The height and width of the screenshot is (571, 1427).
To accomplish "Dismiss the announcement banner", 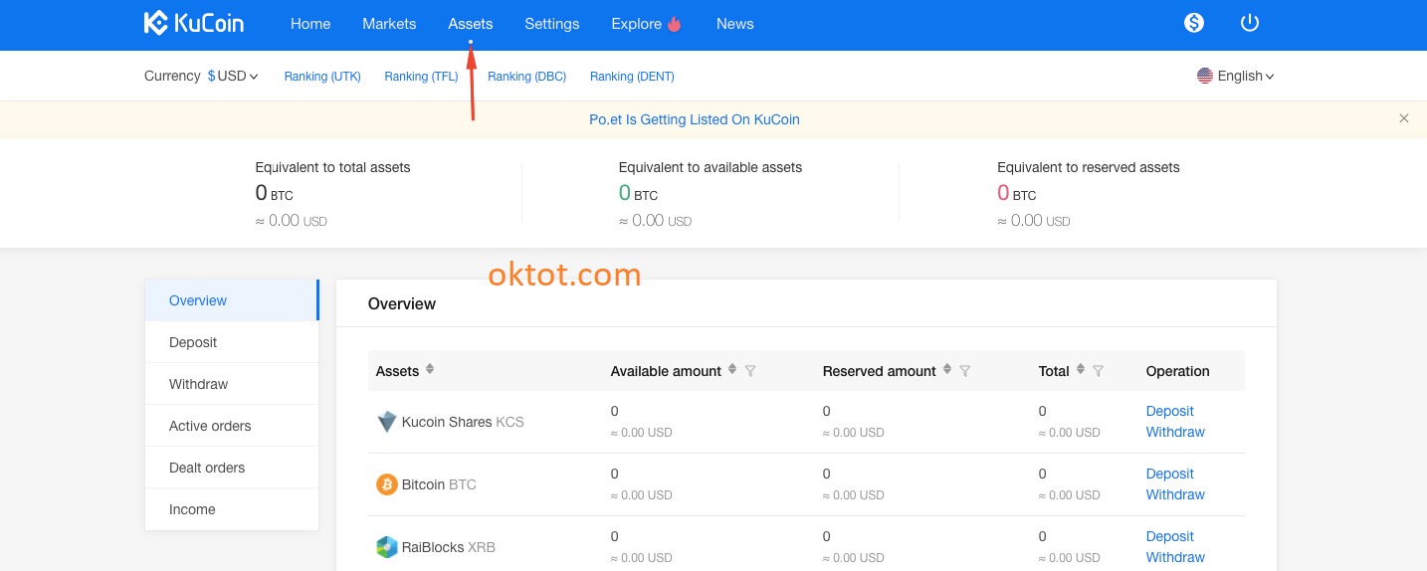I will point(1404,118).
